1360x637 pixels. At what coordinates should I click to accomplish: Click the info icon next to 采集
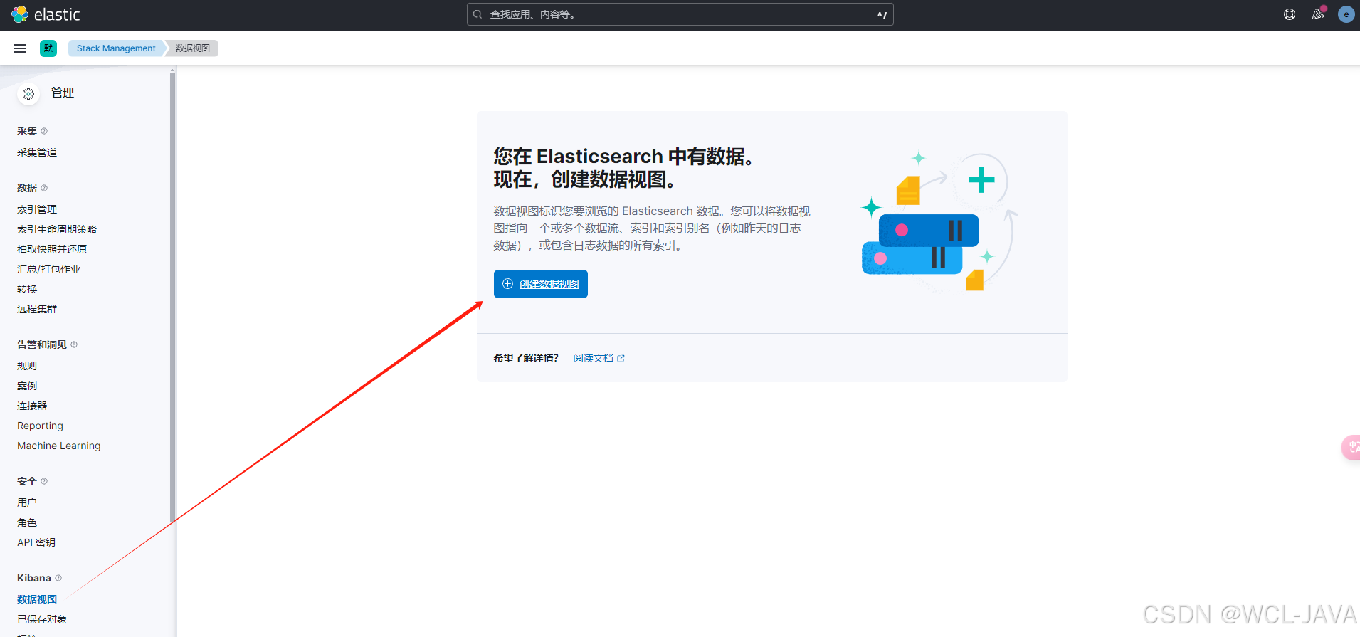click(44, 131)
